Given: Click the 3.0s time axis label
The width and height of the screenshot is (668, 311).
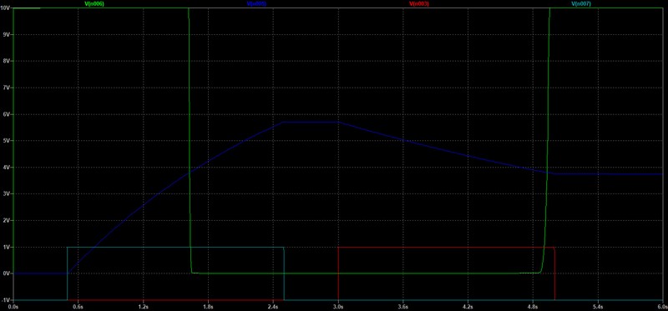Looking at the screenshot, I should (338, 306).
